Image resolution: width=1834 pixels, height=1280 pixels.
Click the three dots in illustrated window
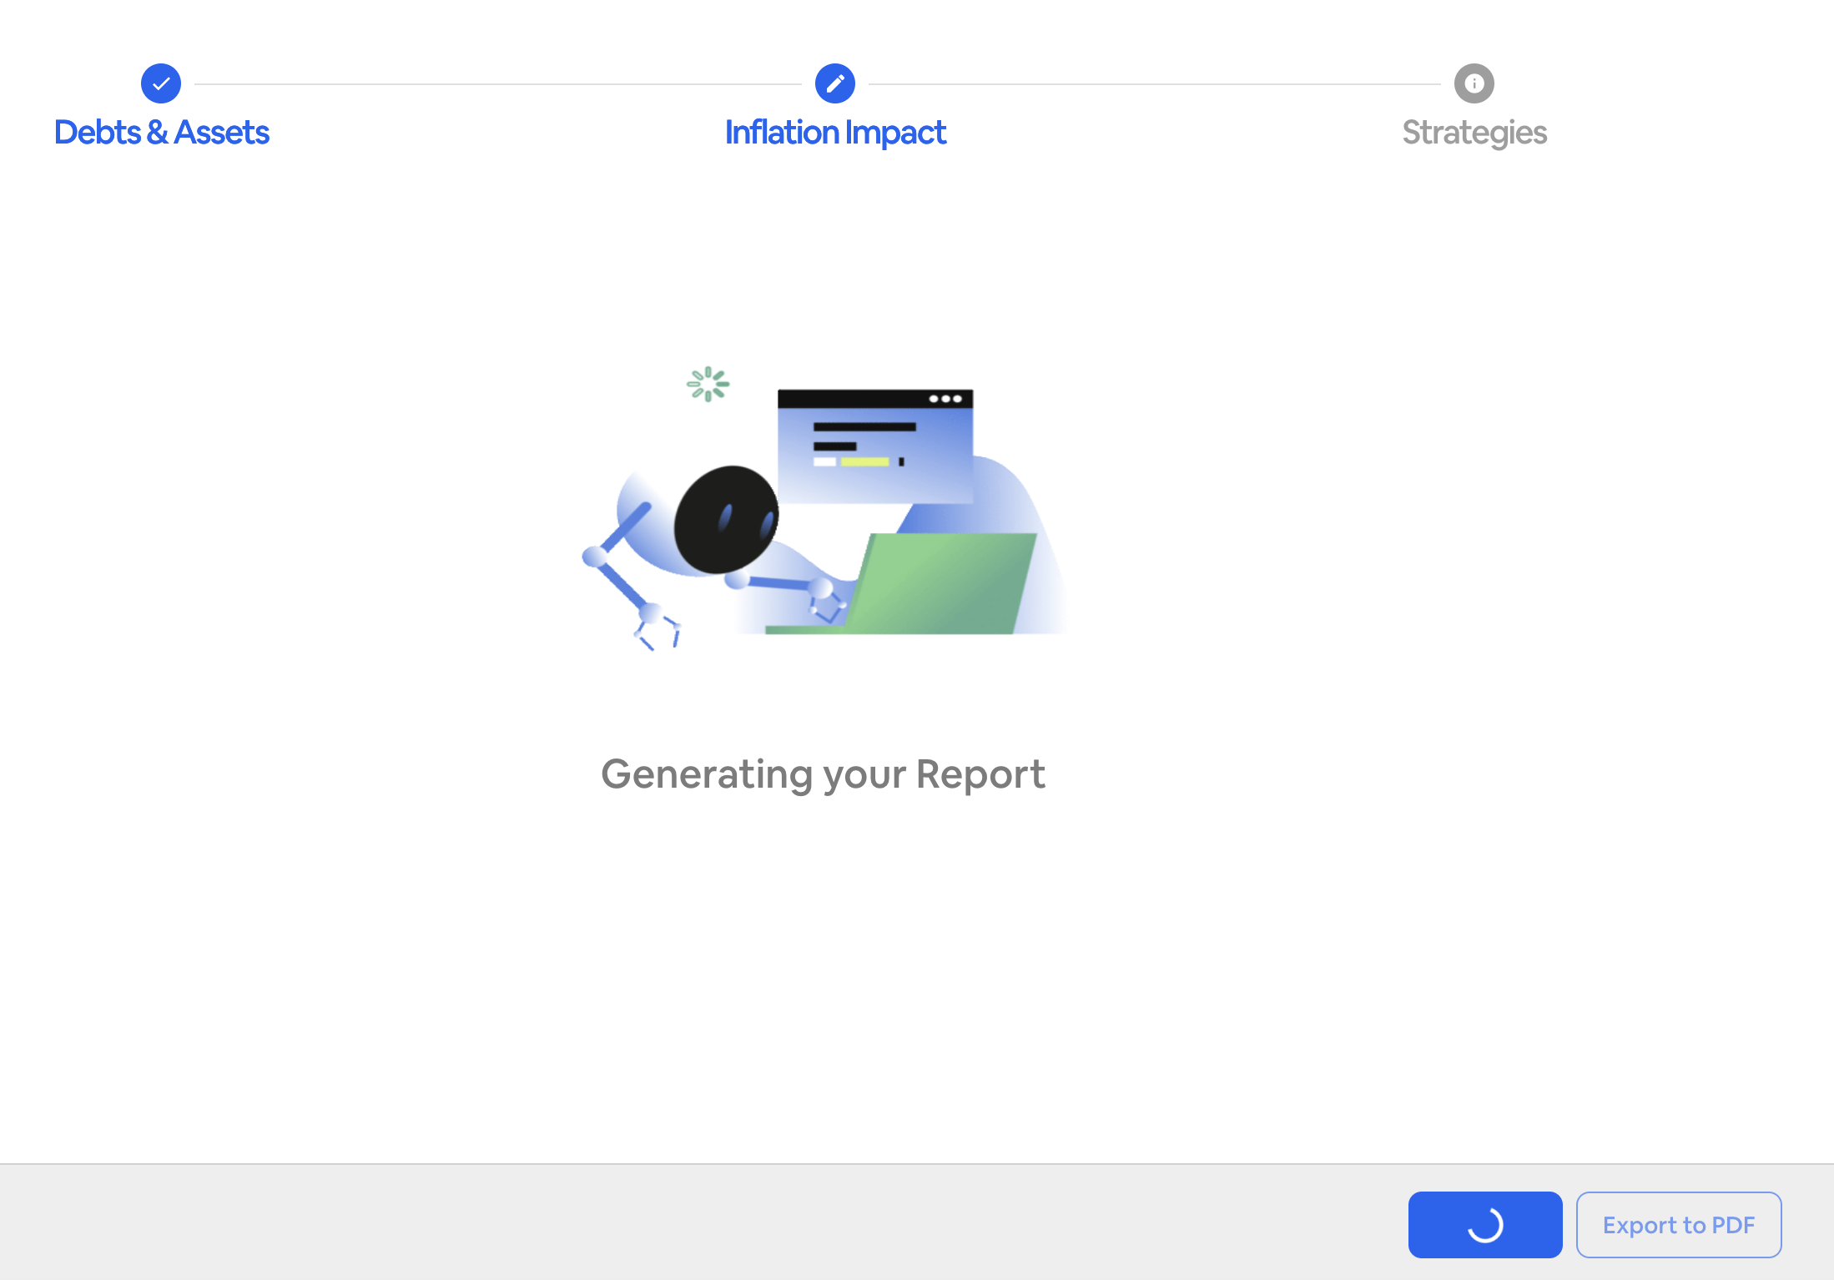[945, 399]
